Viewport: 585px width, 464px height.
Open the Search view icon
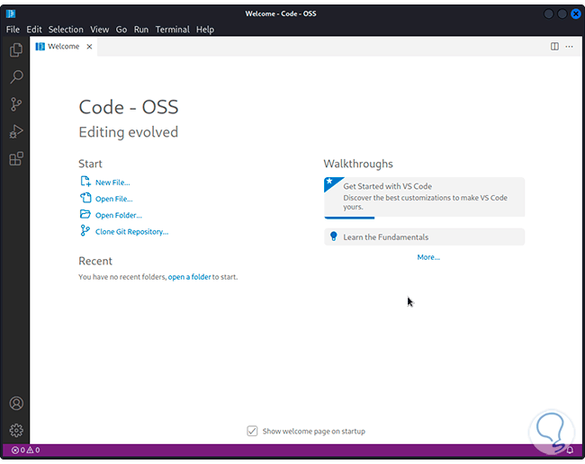tap(16, 77)
